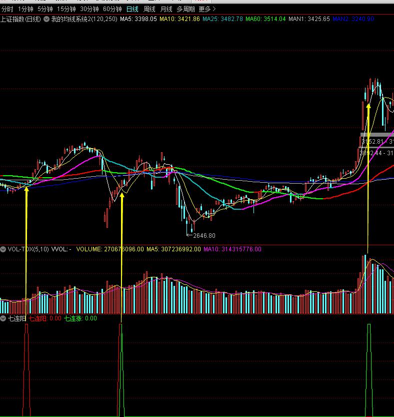Click the MA25: 3482.78 value
This screenshot has height=417, width=394.
222,19
